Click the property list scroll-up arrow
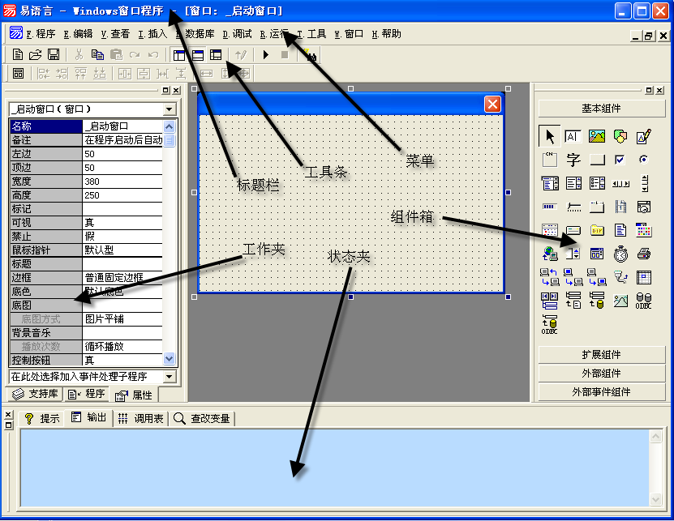 (170, 126)
